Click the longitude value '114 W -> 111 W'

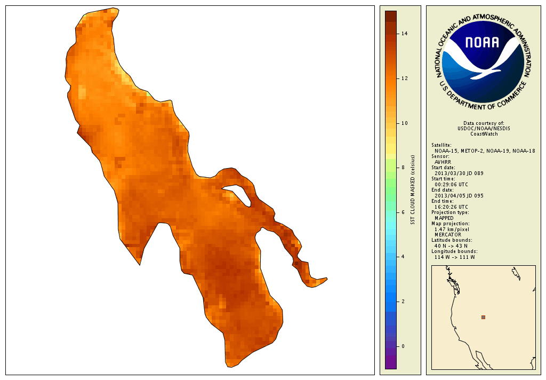coord(454,257)
